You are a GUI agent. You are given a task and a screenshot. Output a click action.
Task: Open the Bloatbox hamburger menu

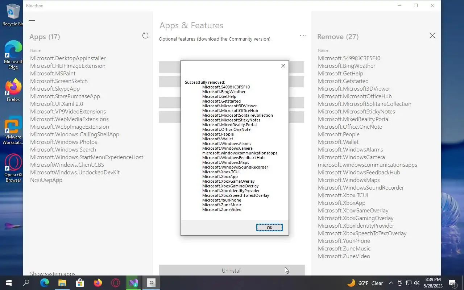coord(32,20)
